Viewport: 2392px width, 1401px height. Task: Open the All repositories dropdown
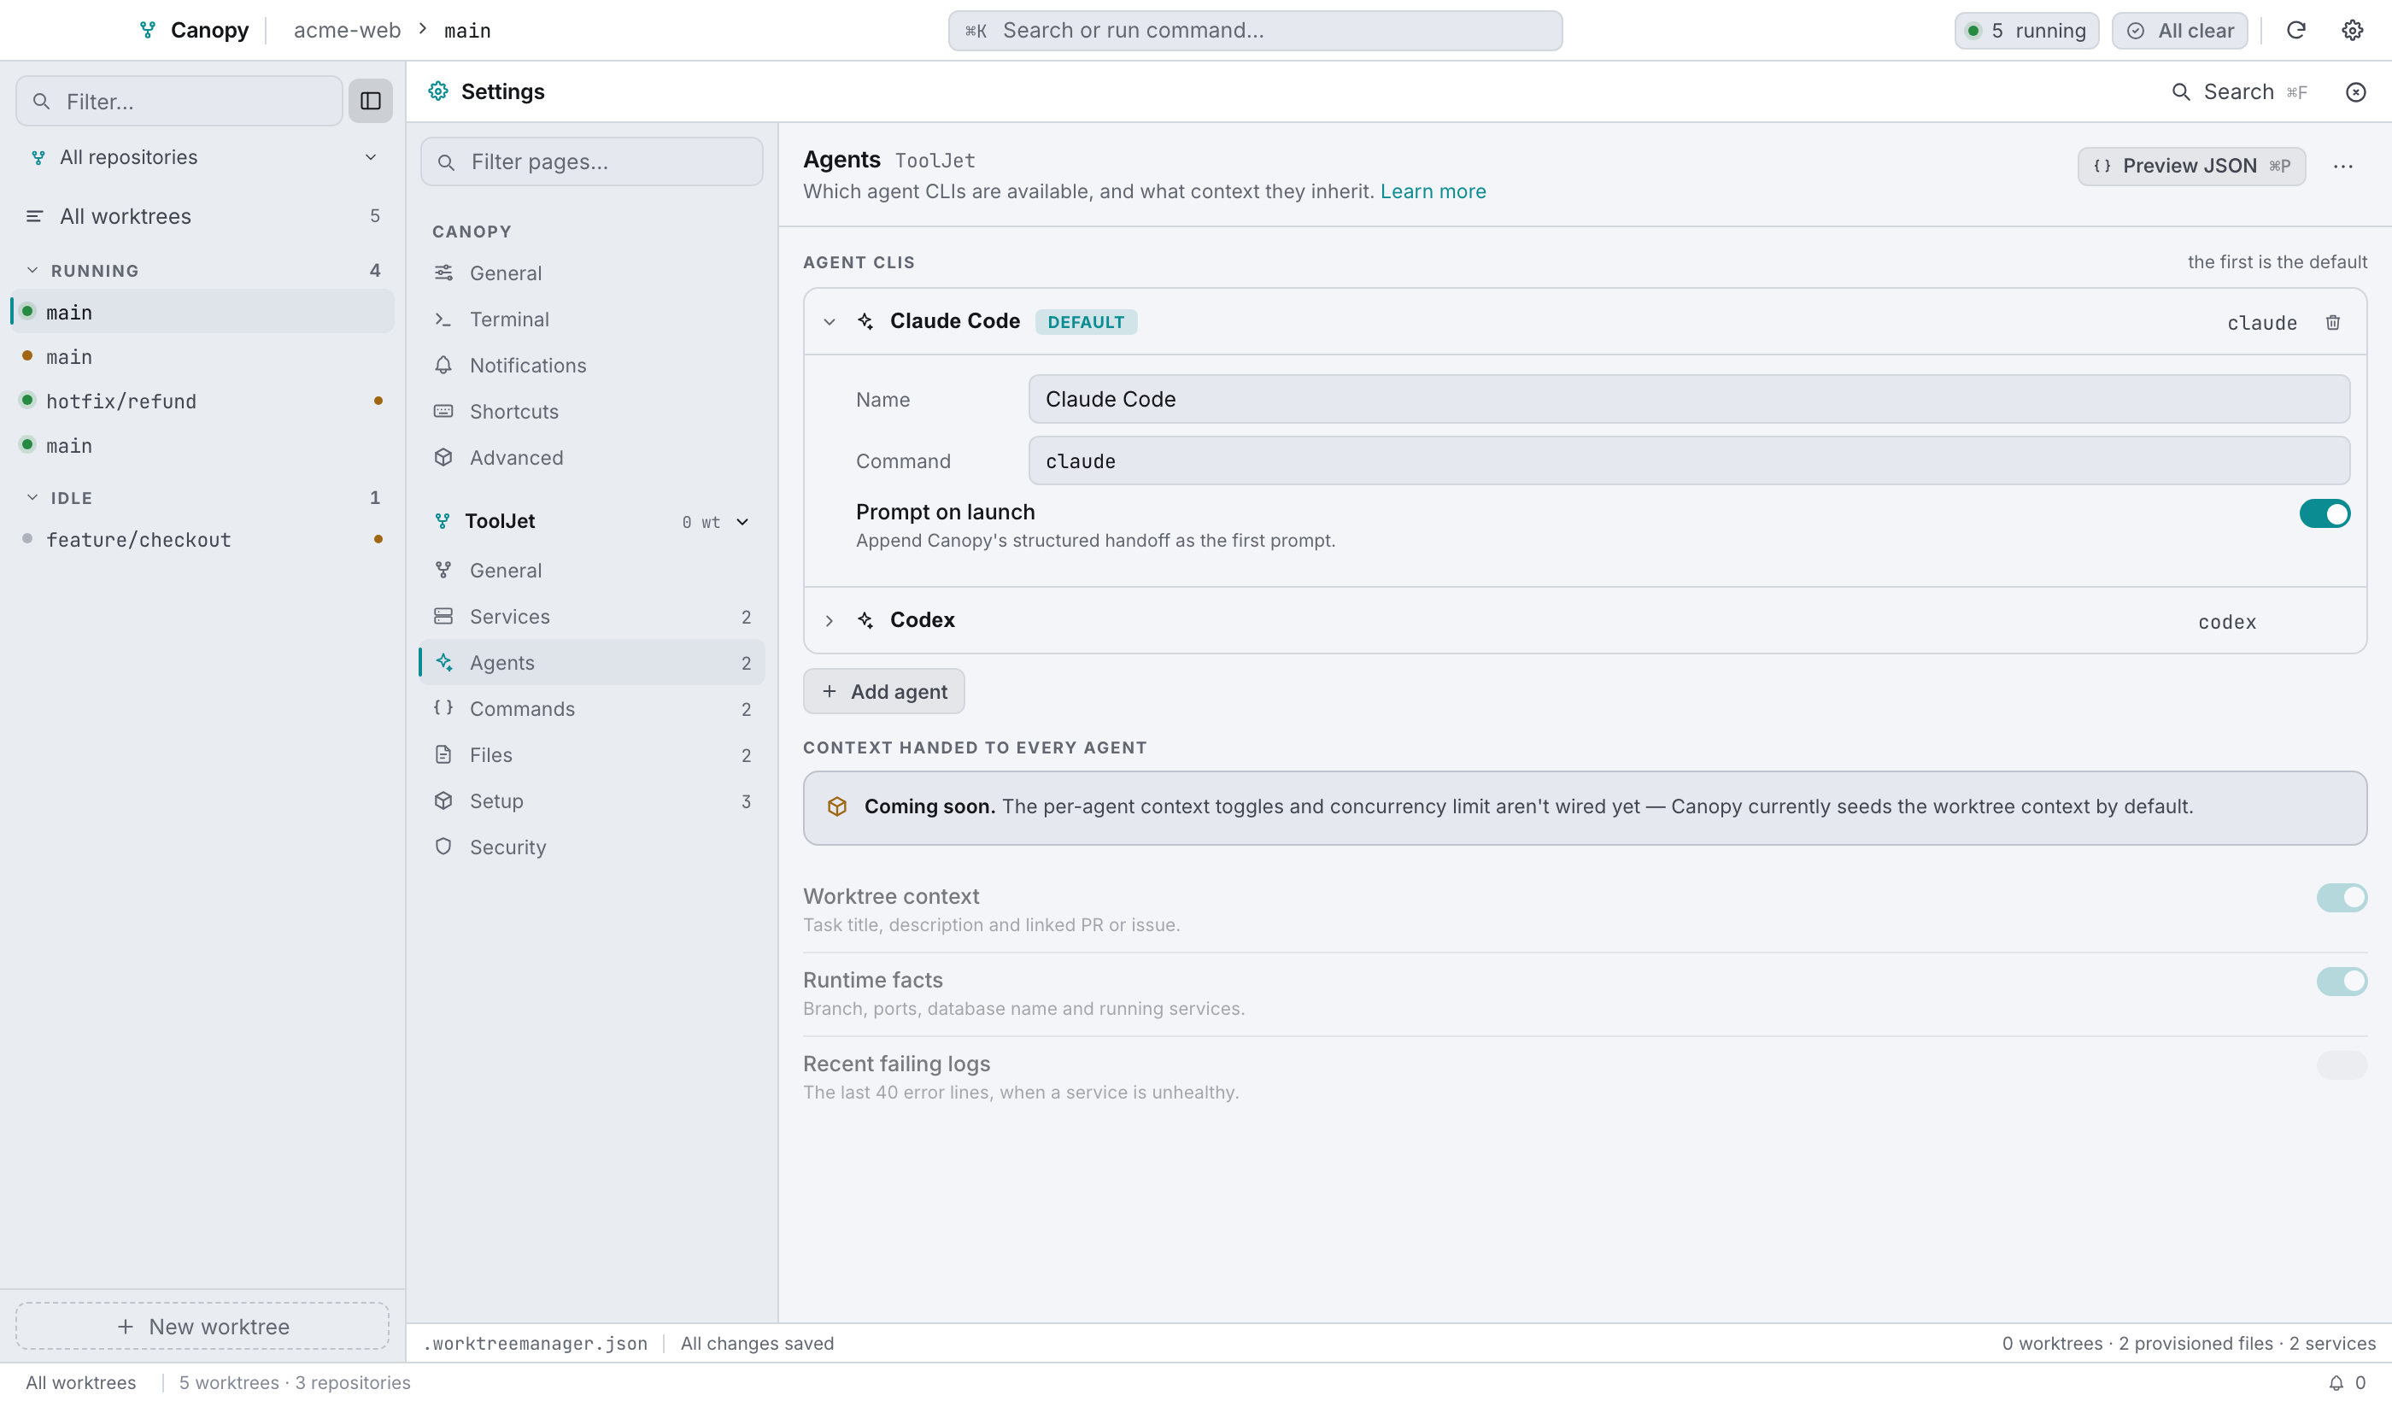pos(203,156)
